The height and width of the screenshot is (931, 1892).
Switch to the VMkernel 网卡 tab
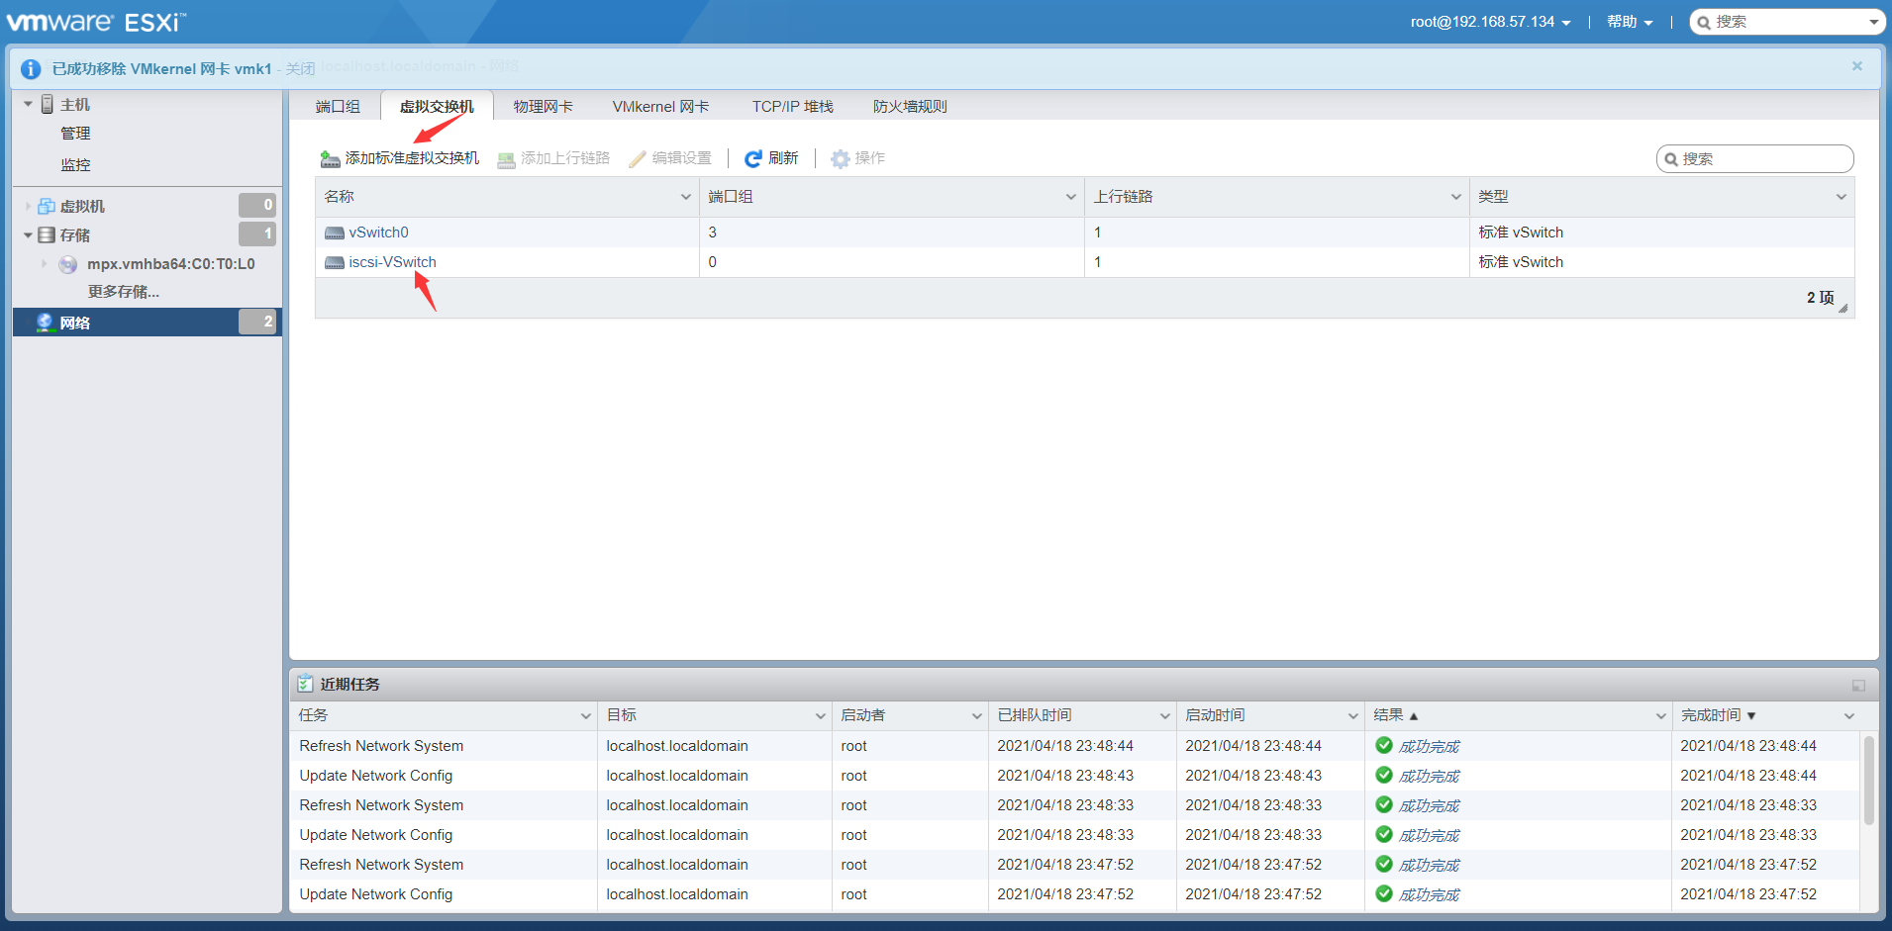coord(660,106)
